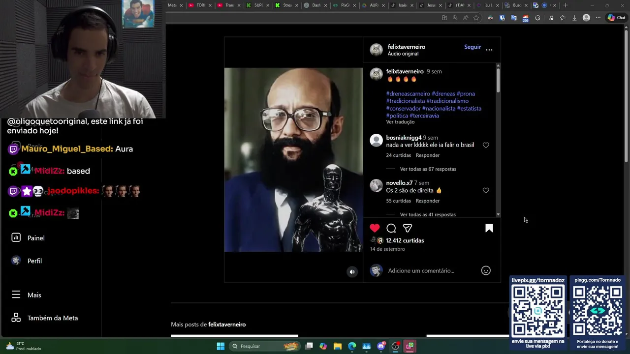Open Task View on the taskbar
This screenshot has height=354, width=630.
(x=309, y=346)
